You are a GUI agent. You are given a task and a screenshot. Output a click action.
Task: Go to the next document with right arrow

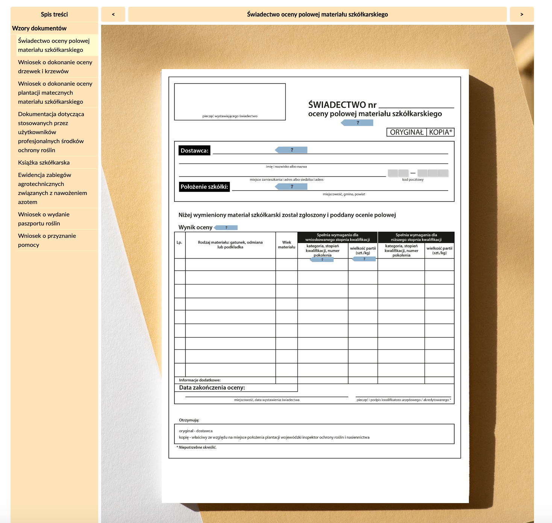click(522, 14)
